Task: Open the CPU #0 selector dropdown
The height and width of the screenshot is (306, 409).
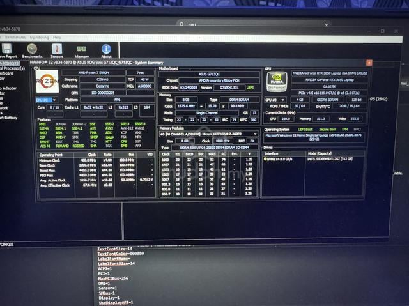Action: tap(47, 100)
